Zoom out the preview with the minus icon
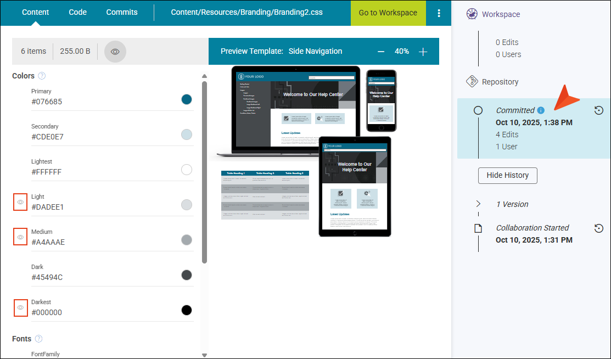 click(381, 52)
